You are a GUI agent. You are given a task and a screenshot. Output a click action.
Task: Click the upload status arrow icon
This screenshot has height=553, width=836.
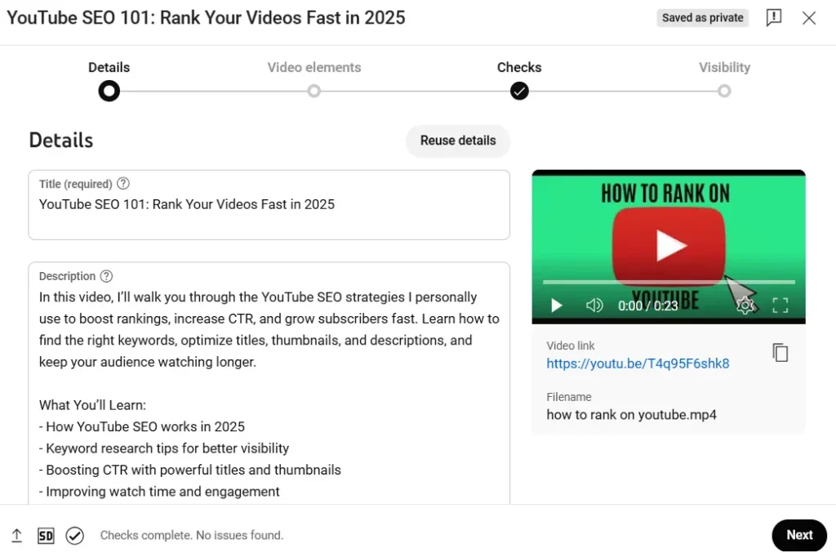pyautogui.click(x=16, y=535)
